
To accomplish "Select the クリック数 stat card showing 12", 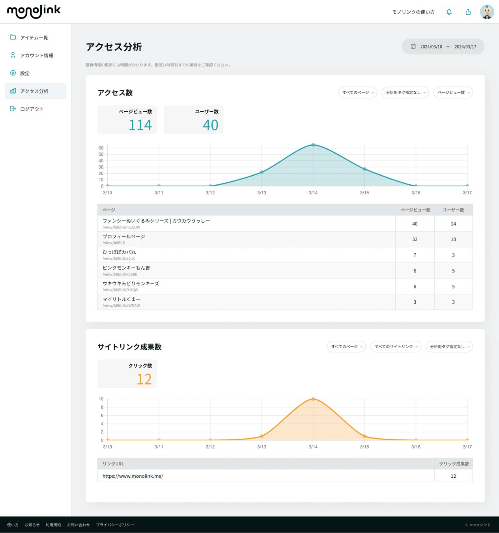I will click(127, 373).
